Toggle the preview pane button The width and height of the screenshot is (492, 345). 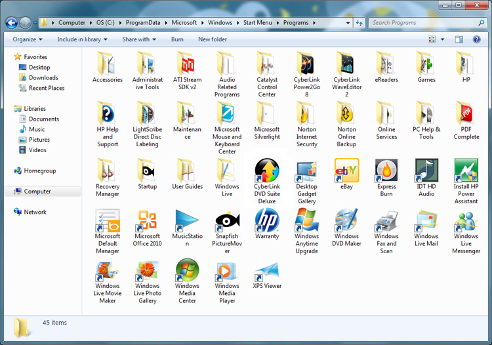[x=459, y=39]
